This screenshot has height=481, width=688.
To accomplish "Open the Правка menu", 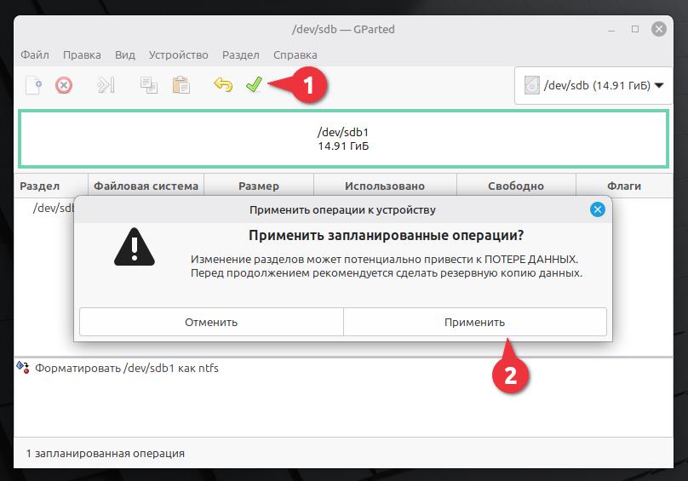I will (x=82, y=54).
